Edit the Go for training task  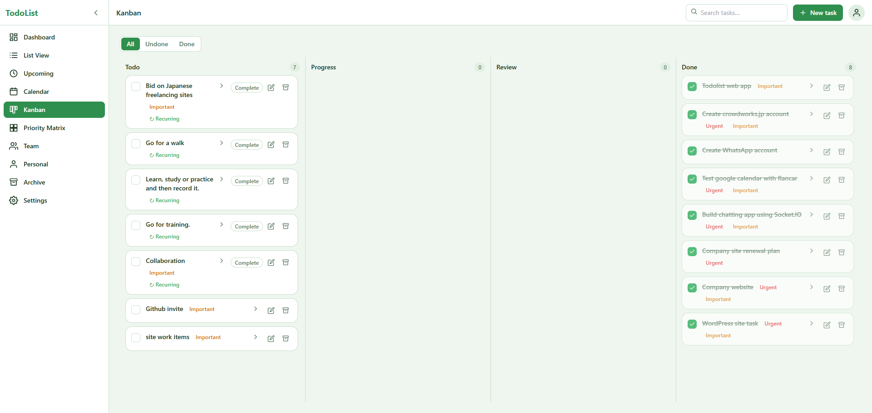coord(271,226)
